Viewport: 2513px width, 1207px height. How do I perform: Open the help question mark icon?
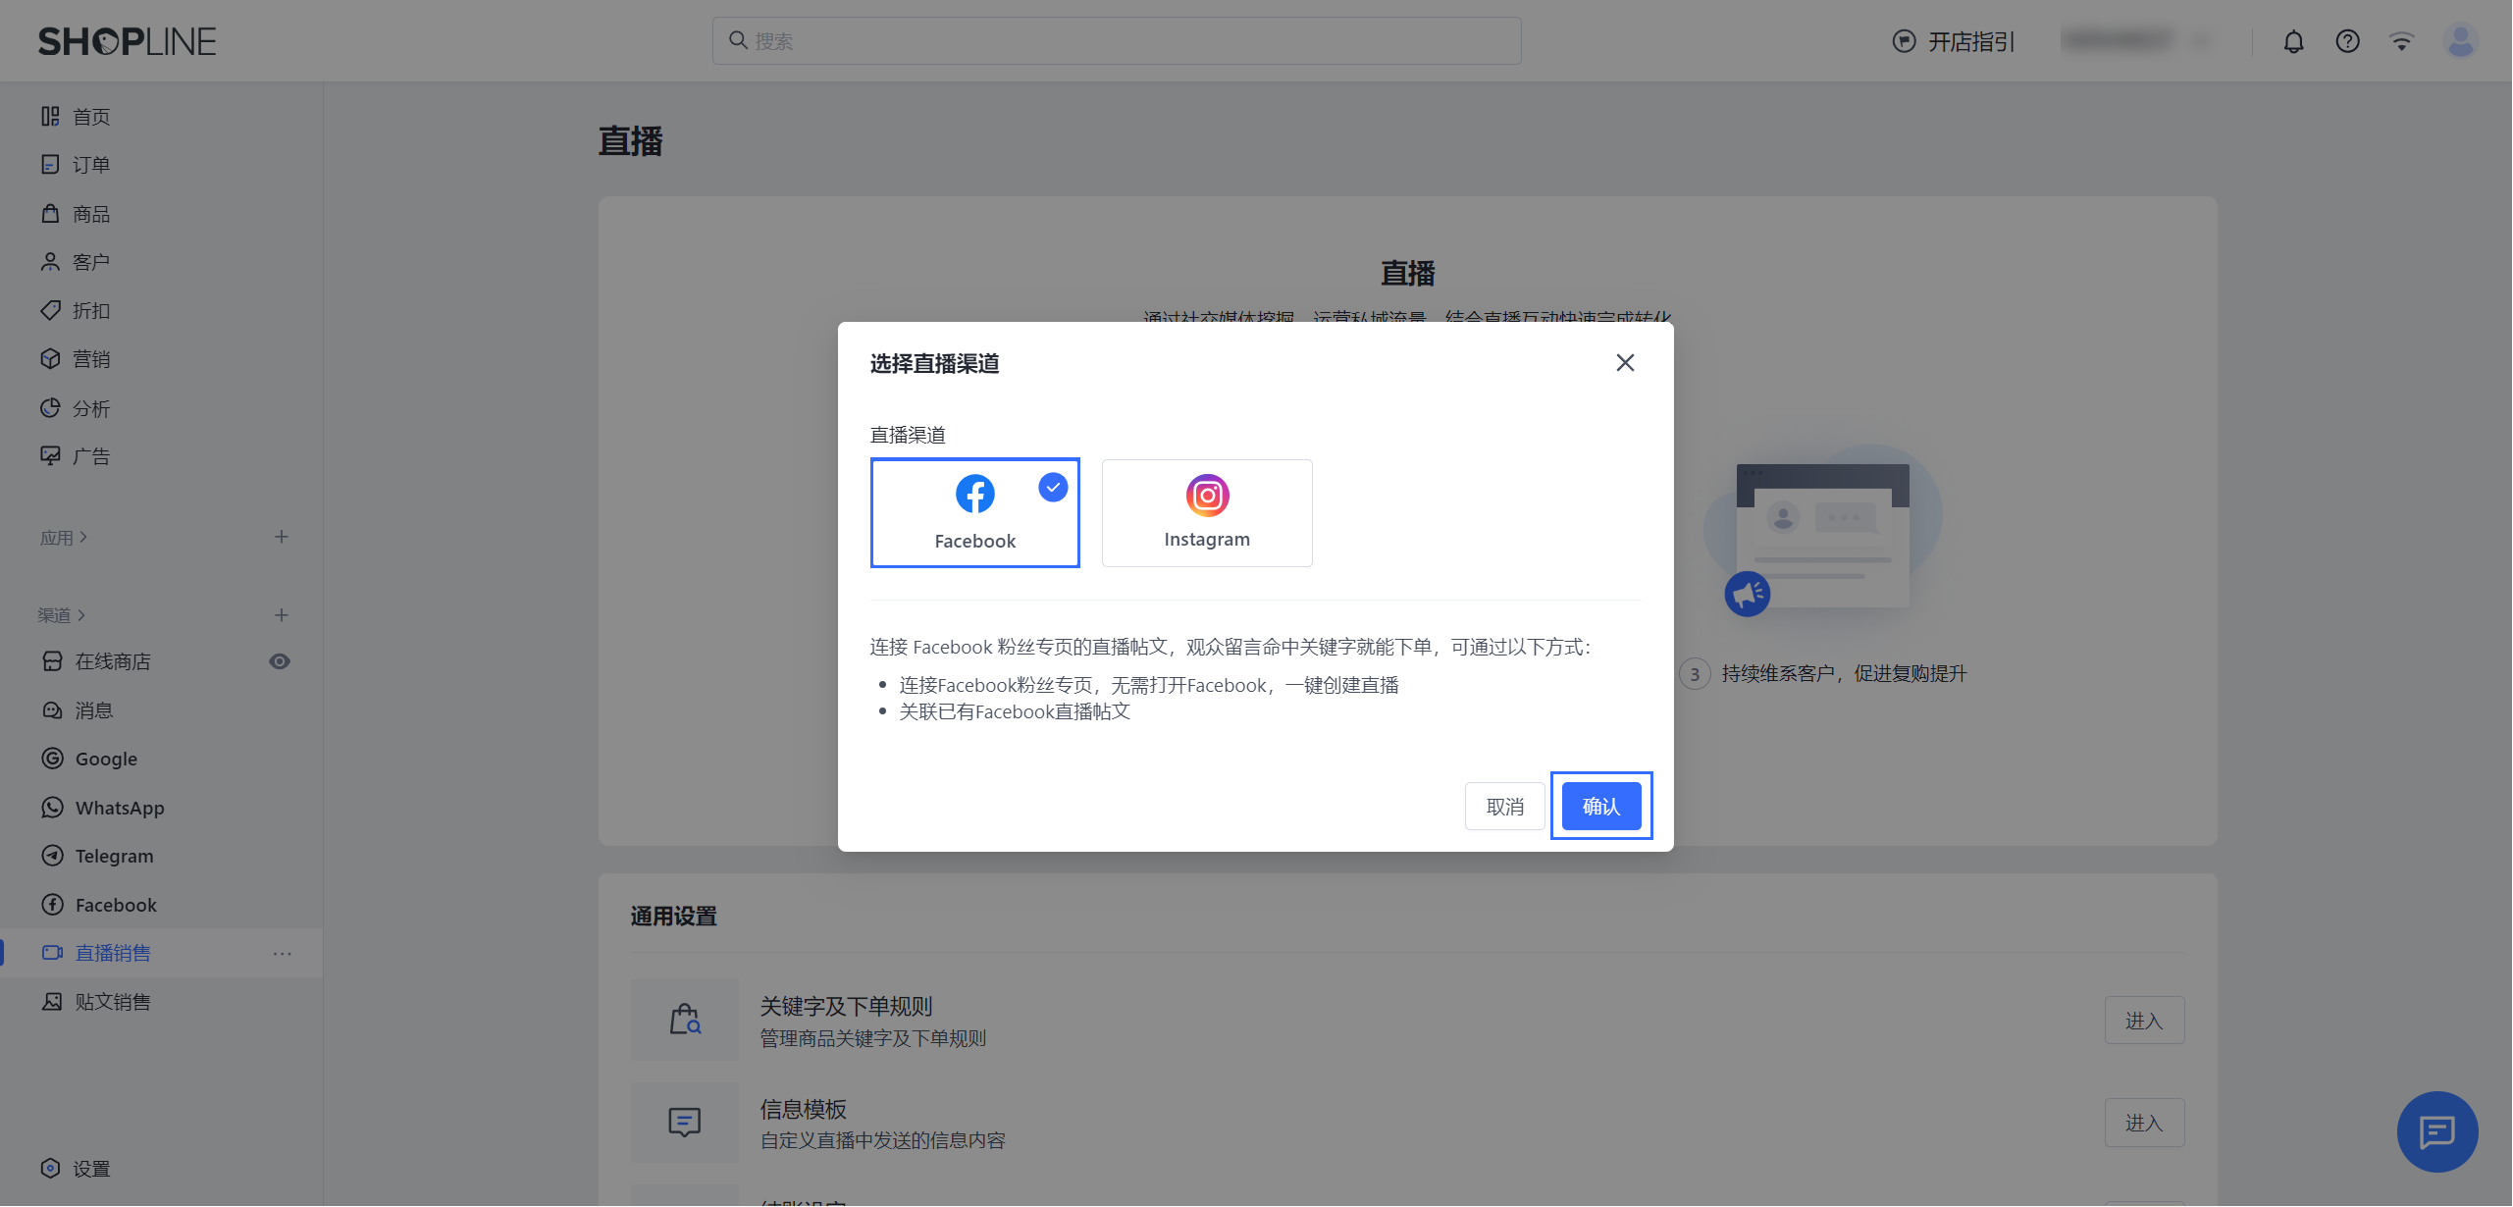pos(2347,41)
